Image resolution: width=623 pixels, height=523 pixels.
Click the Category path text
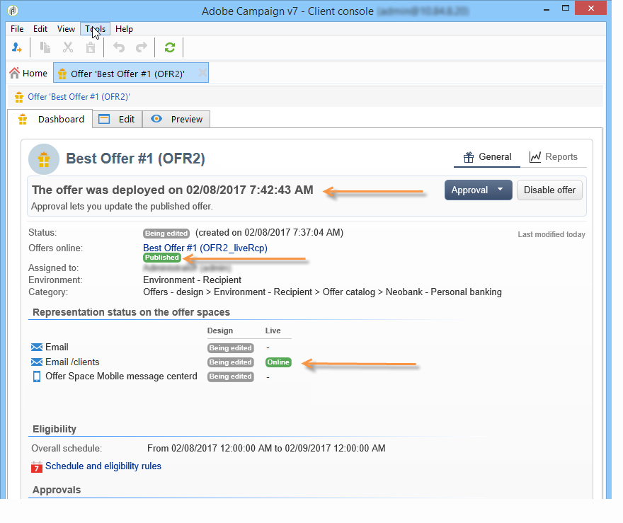(x=322, y=292)
